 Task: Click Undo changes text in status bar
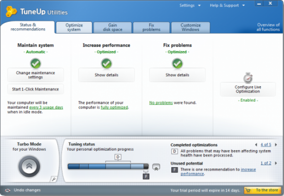coord(27,190)
